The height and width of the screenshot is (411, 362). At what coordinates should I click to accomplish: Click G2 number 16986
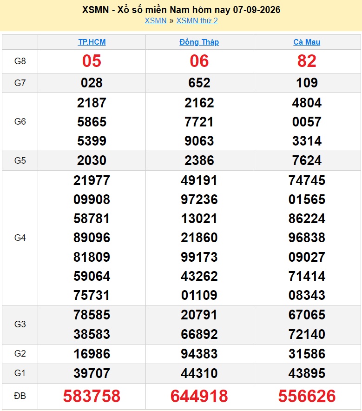tap(92, 354)
